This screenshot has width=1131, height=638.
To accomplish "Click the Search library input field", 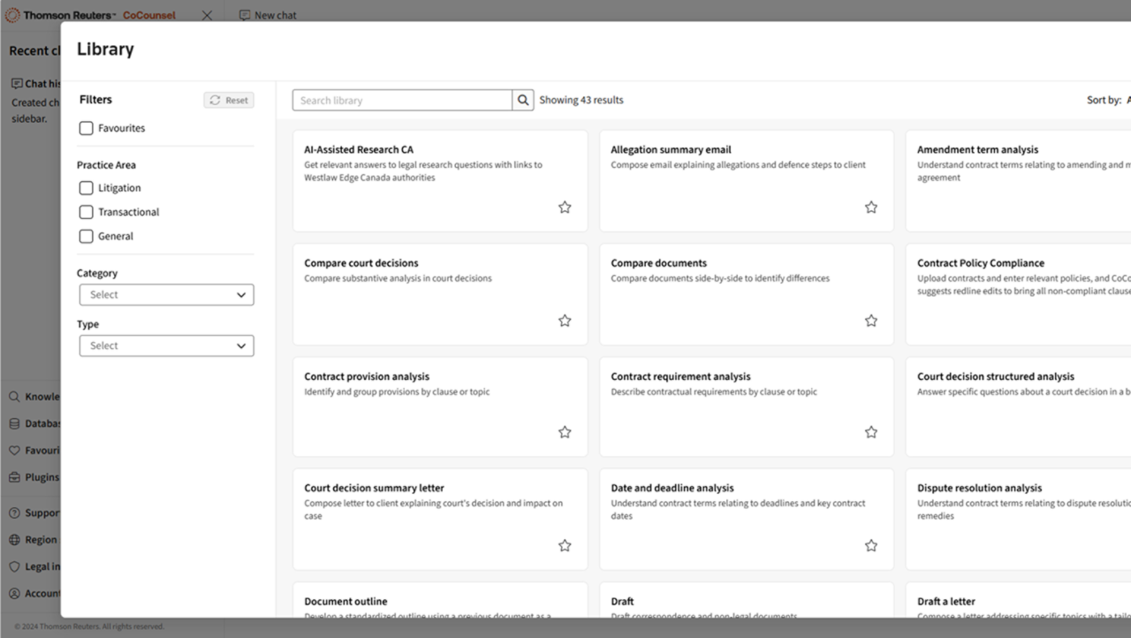I will 402,101.
